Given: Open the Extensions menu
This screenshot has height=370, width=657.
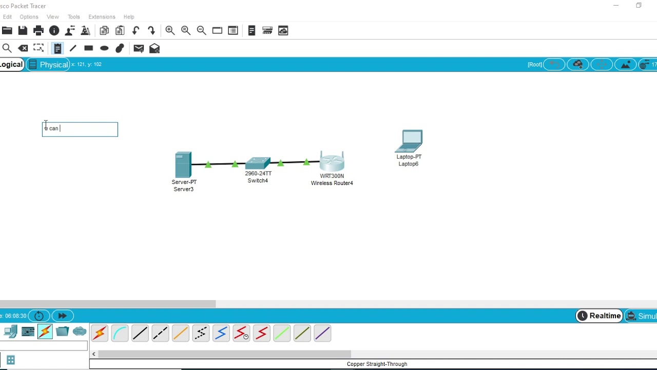Looking at the screenshot, I should [x=102, y=17].
